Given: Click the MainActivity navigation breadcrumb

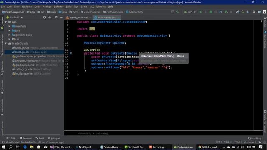Looking at the screenshot, I should coord(134,12).
